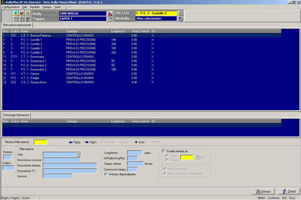The image size is (301, 200).
Task: Open the Varie menu
Action: tap(57, 7)
